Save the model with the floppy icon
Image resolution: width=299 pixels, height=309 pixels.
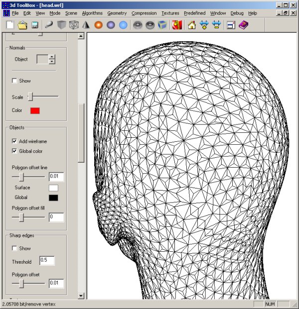click(35, 25)
